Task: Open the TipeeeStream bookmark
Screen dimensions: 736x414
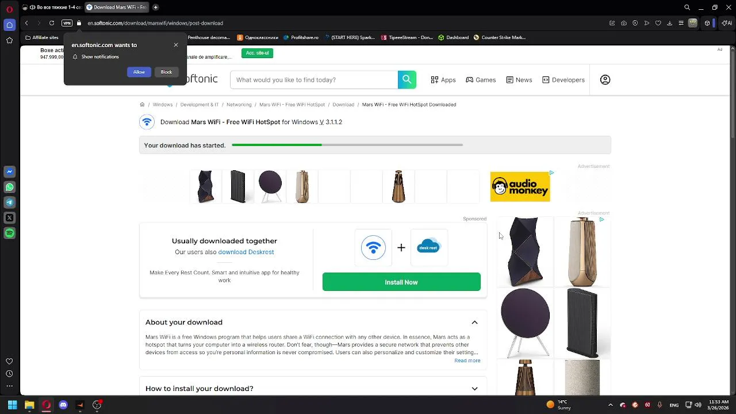Action: [407, 37]
